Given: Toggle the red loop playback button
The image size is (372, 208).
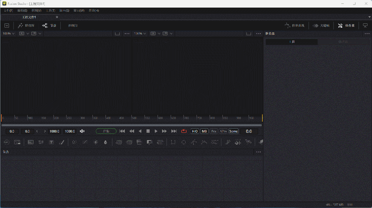Looking at the screenshot, I should coord(184,131).
